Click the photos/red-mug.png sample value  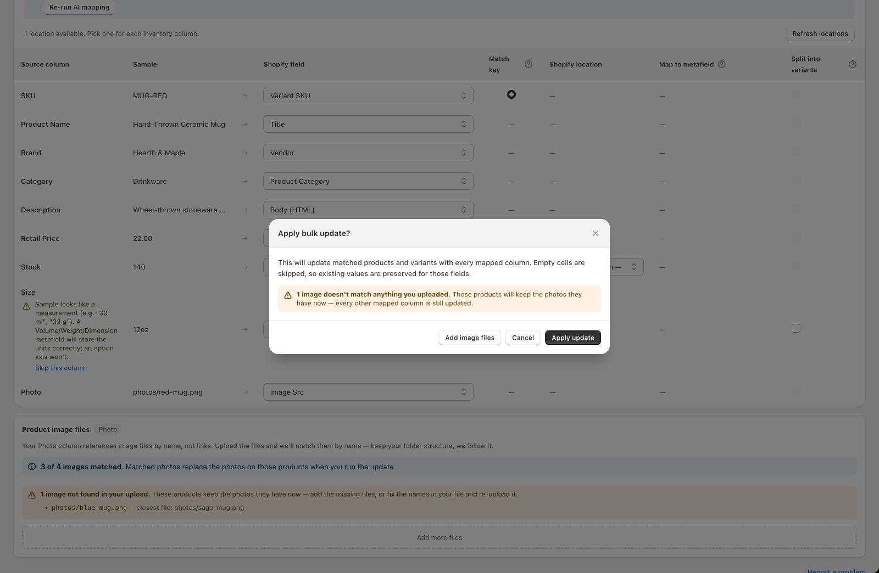pyautogui.click(x=168, y=392)
